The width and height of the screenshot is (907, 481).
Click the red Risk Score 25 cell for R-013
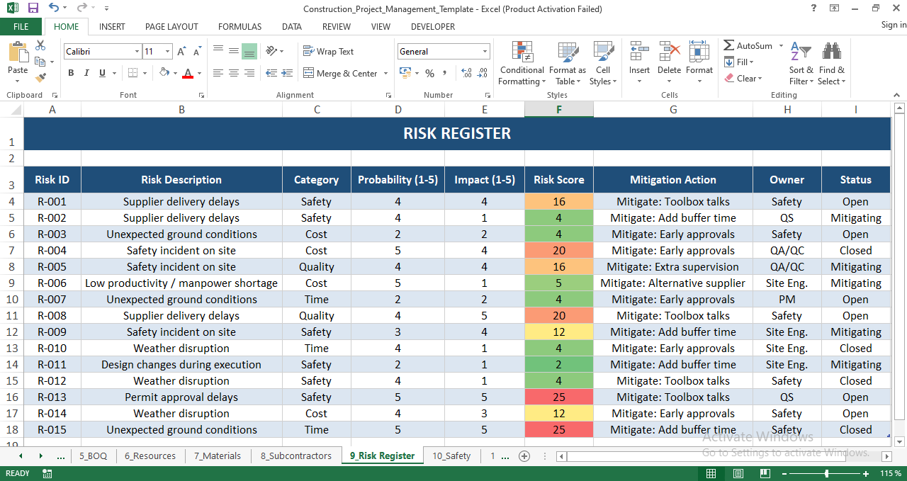[559, 397]
